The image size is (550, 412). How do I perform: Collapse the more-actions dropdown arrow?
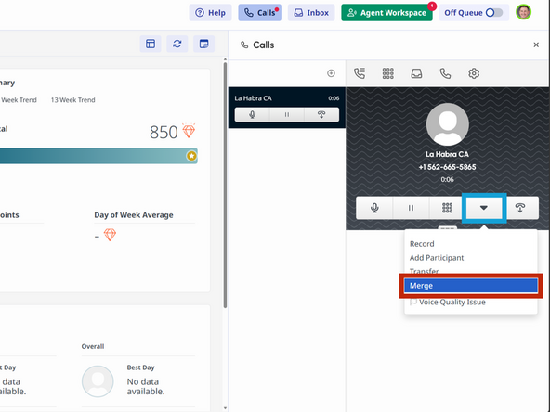coord(484,208)
